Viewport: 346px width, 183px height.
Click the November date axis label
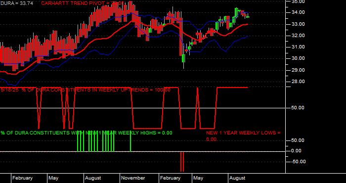[133, 178]
